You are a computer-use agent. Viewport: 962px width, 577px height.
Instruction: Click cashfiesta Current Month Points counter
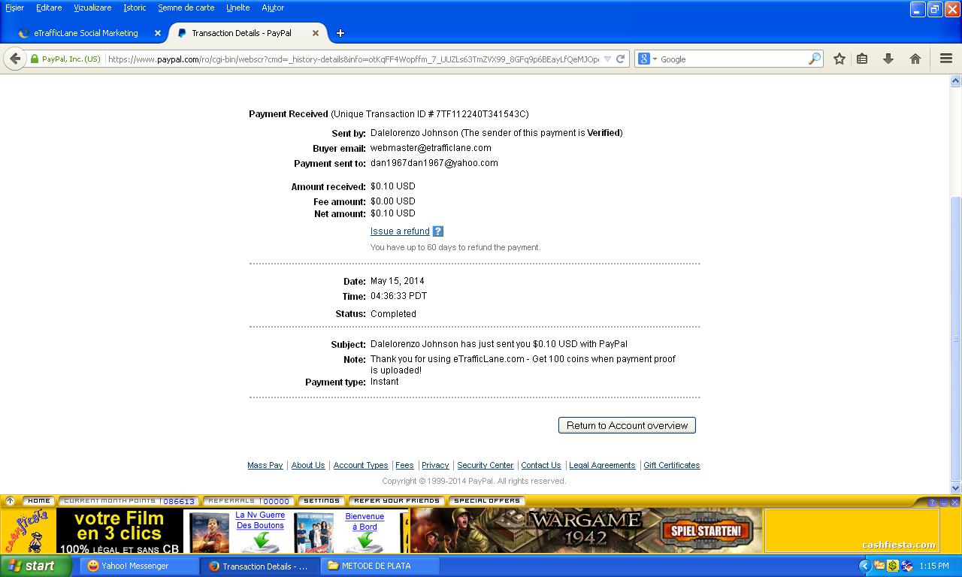pos(129,501)
